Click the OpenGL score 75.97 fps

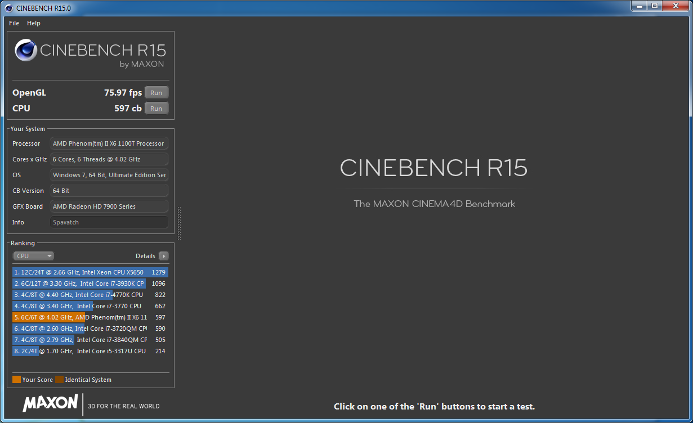(123, 93)
